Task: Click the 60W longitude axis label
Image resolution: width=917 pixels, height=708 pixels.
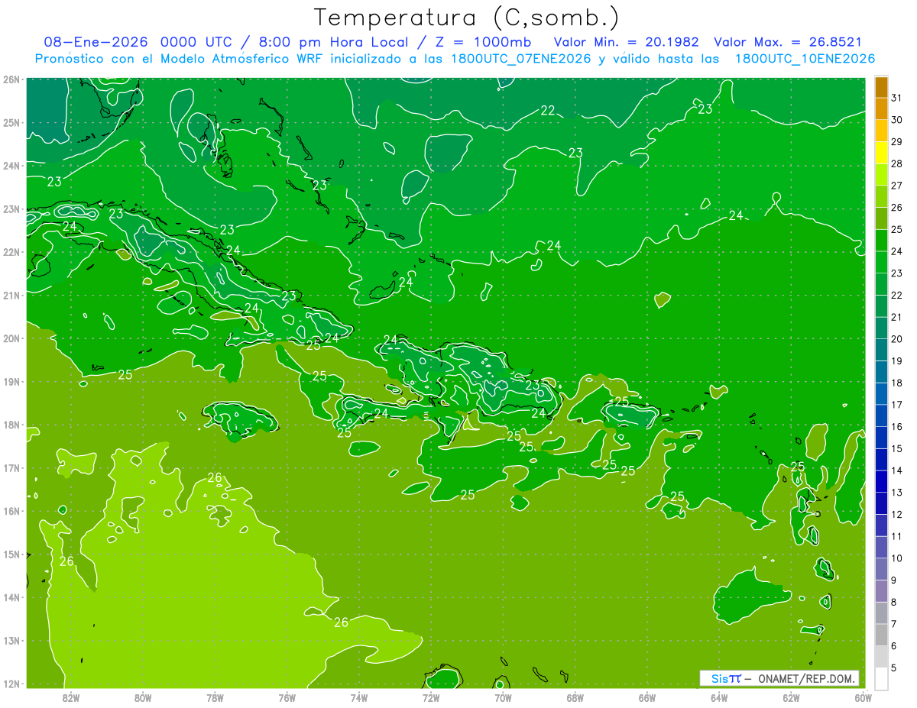Action: [862, 697]
